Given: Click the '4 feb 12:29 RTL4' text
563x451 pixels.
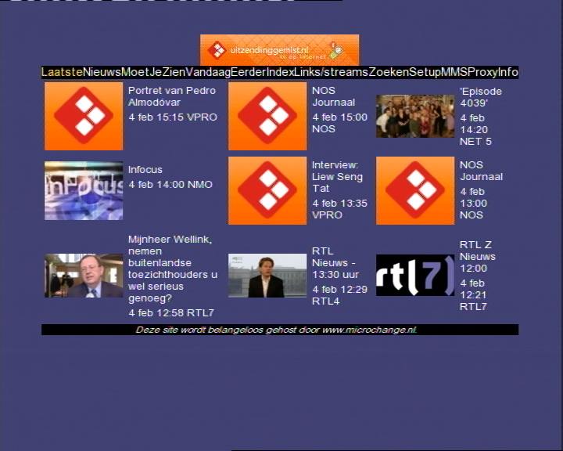Looking at the screenshot, I should (x=339, y=295).
